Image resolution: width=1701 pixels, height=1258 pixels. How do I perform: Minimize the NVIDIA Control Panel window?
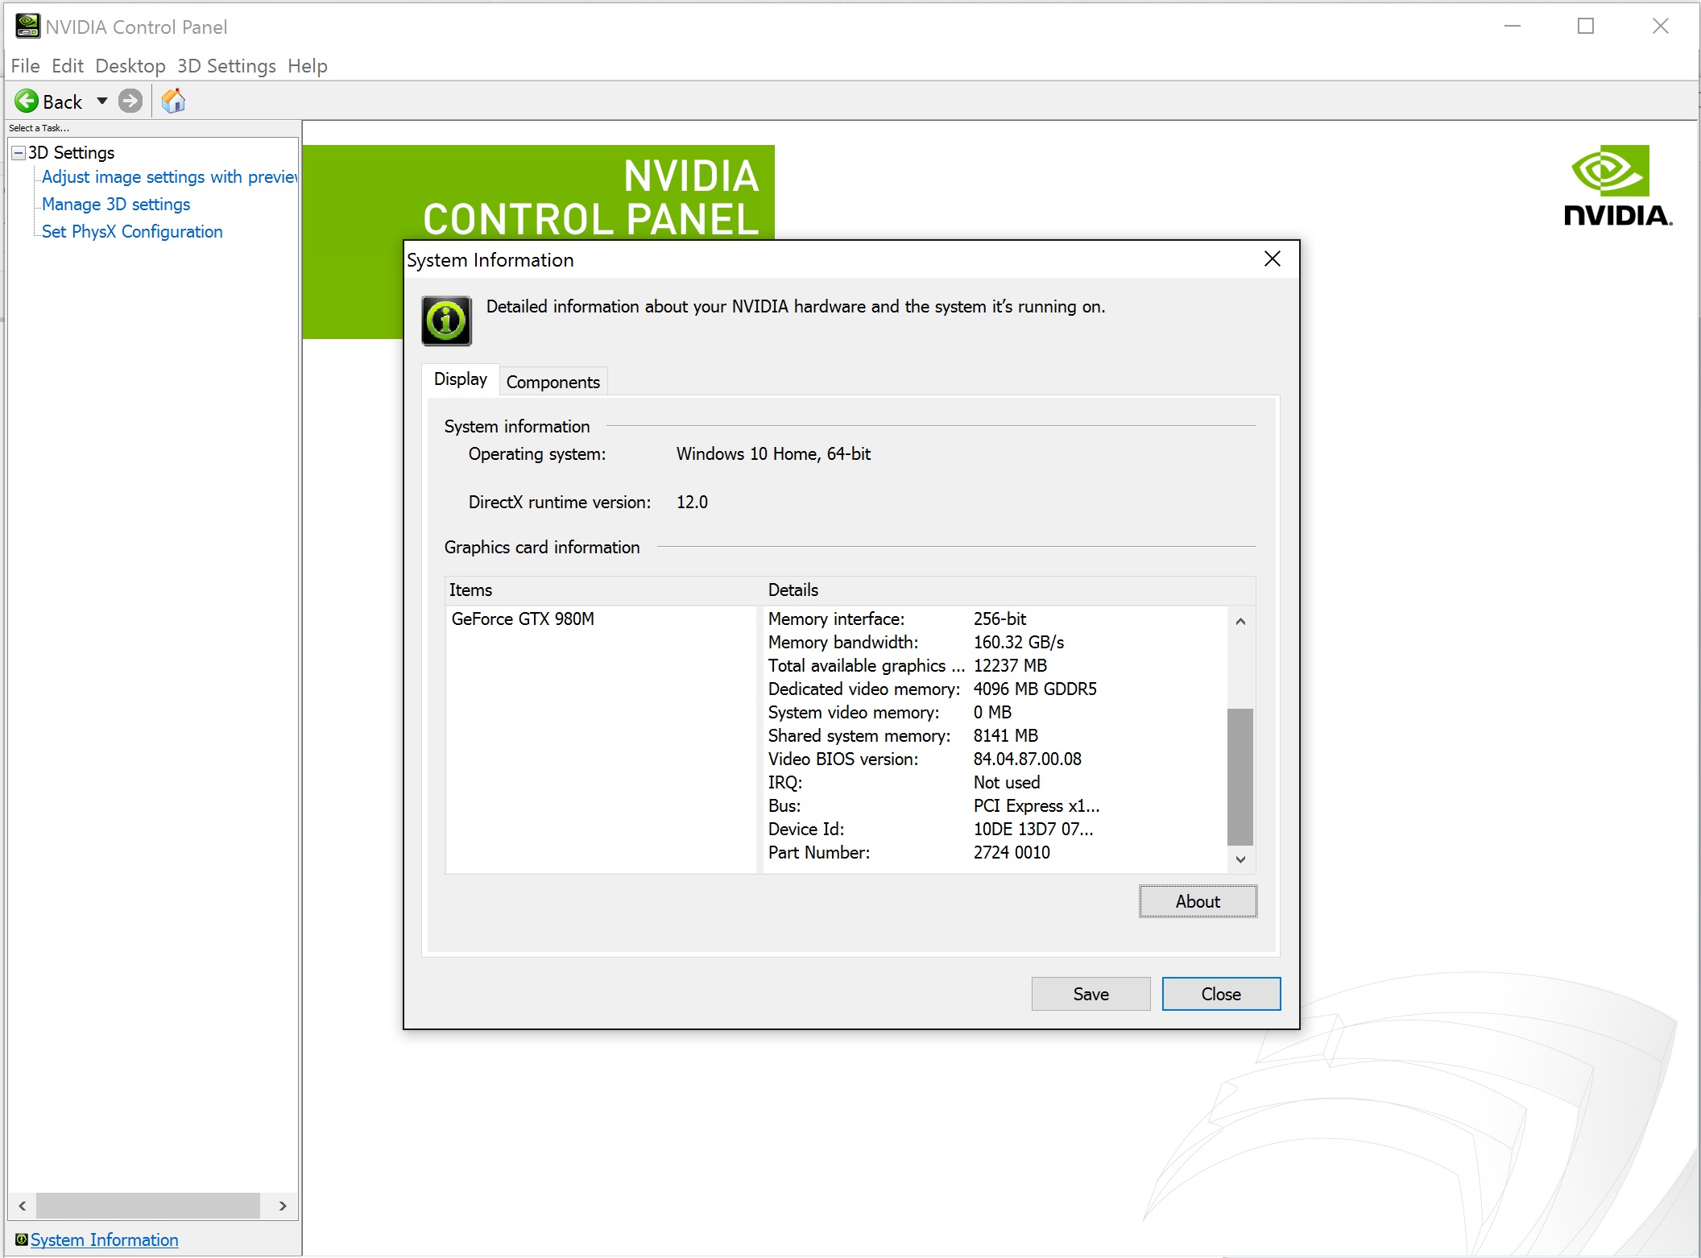(x=1513, y=26)
